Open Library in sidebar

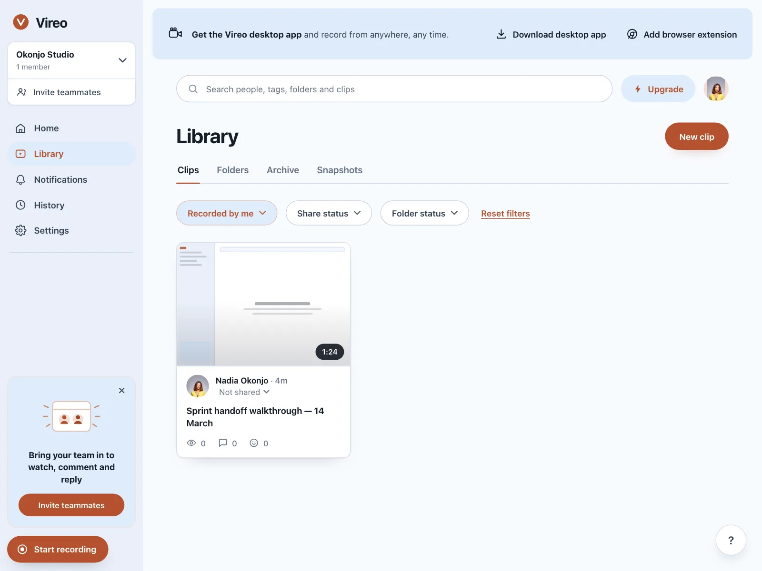pos(71,154)
